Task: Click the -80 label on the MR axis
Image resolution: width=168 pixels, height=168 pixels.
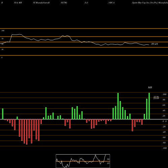Action: point(164,143)
